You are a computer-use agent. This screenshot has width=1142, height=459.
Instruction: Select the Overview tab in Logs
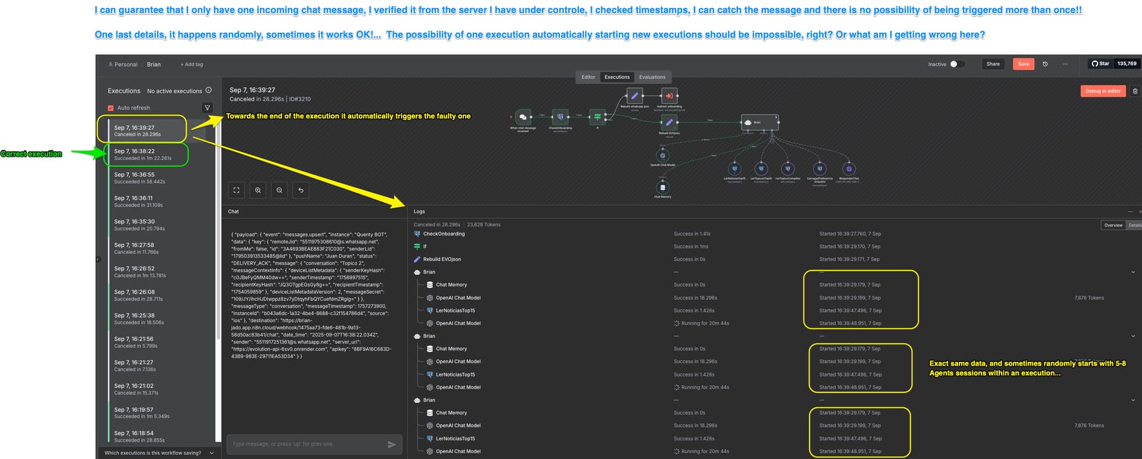1113,225
